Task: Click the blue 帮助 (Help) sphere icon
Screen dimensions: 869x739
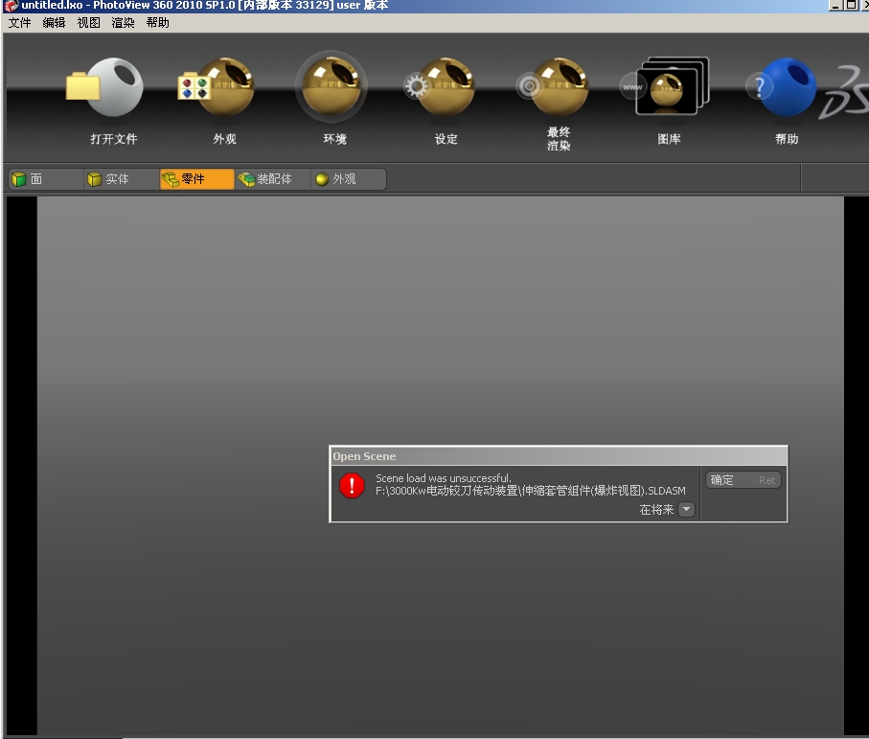Action: point(782,87)
